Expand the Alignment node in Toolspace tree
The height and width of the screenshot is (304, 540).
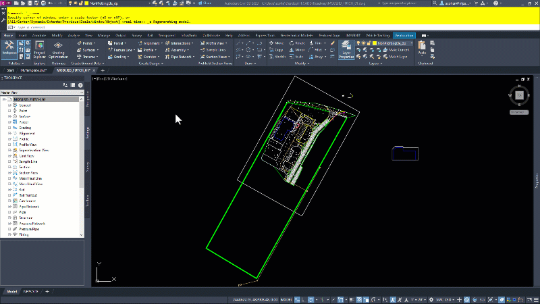[10, 133]
